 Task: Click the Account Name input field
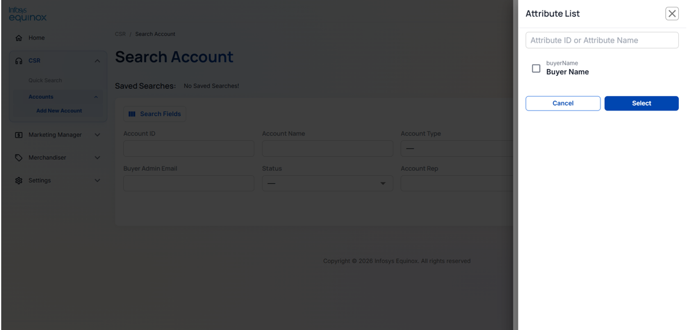coord(327,149)
